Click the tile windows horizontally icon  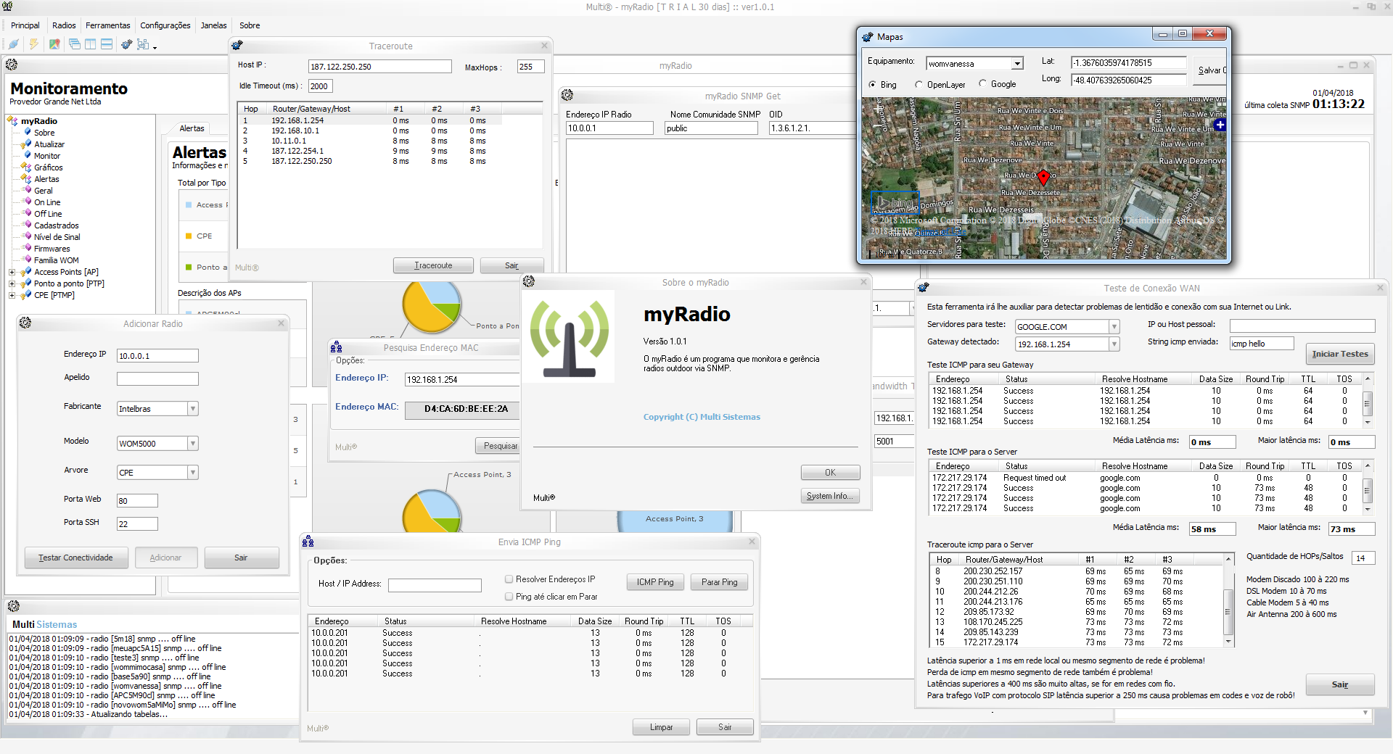(x=107, y=44)
